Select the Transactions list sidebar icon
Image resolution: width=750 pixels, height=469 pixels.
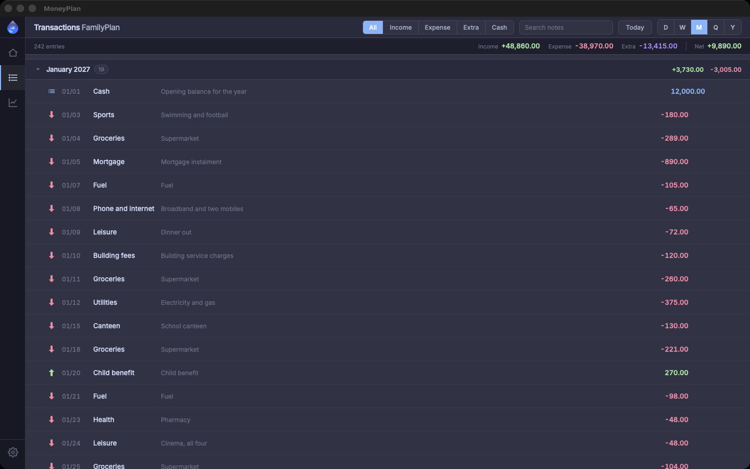coord(12,78)
